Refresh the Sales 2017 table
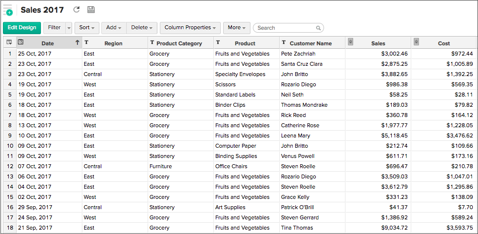 (76, 10)
